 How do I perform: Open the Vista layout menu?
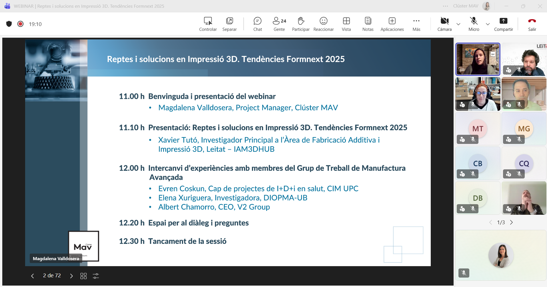pos(346,24)
